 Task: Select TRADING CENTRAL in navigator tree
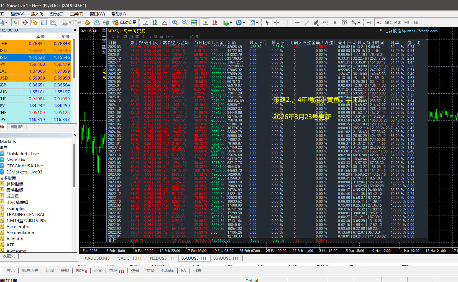(x=25, y=214)
